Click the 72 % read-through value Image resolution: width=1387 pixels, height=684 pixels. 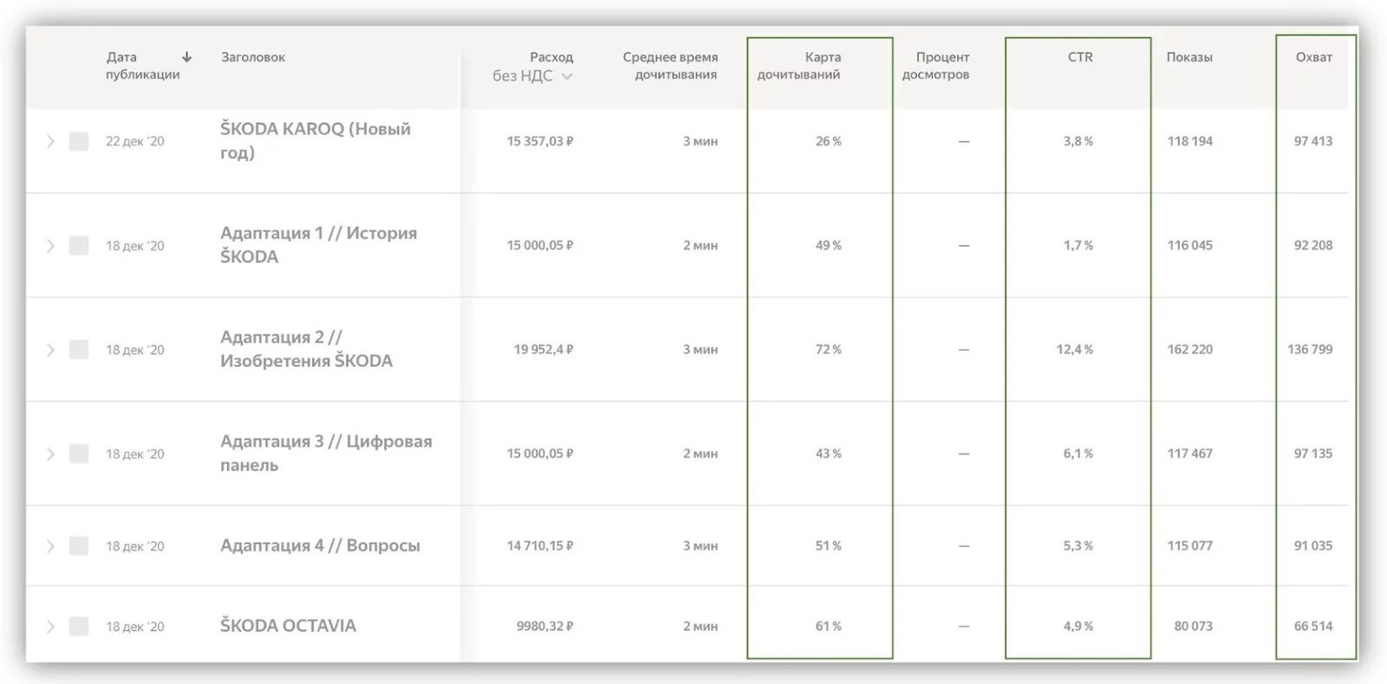click(x=829, y=350)
